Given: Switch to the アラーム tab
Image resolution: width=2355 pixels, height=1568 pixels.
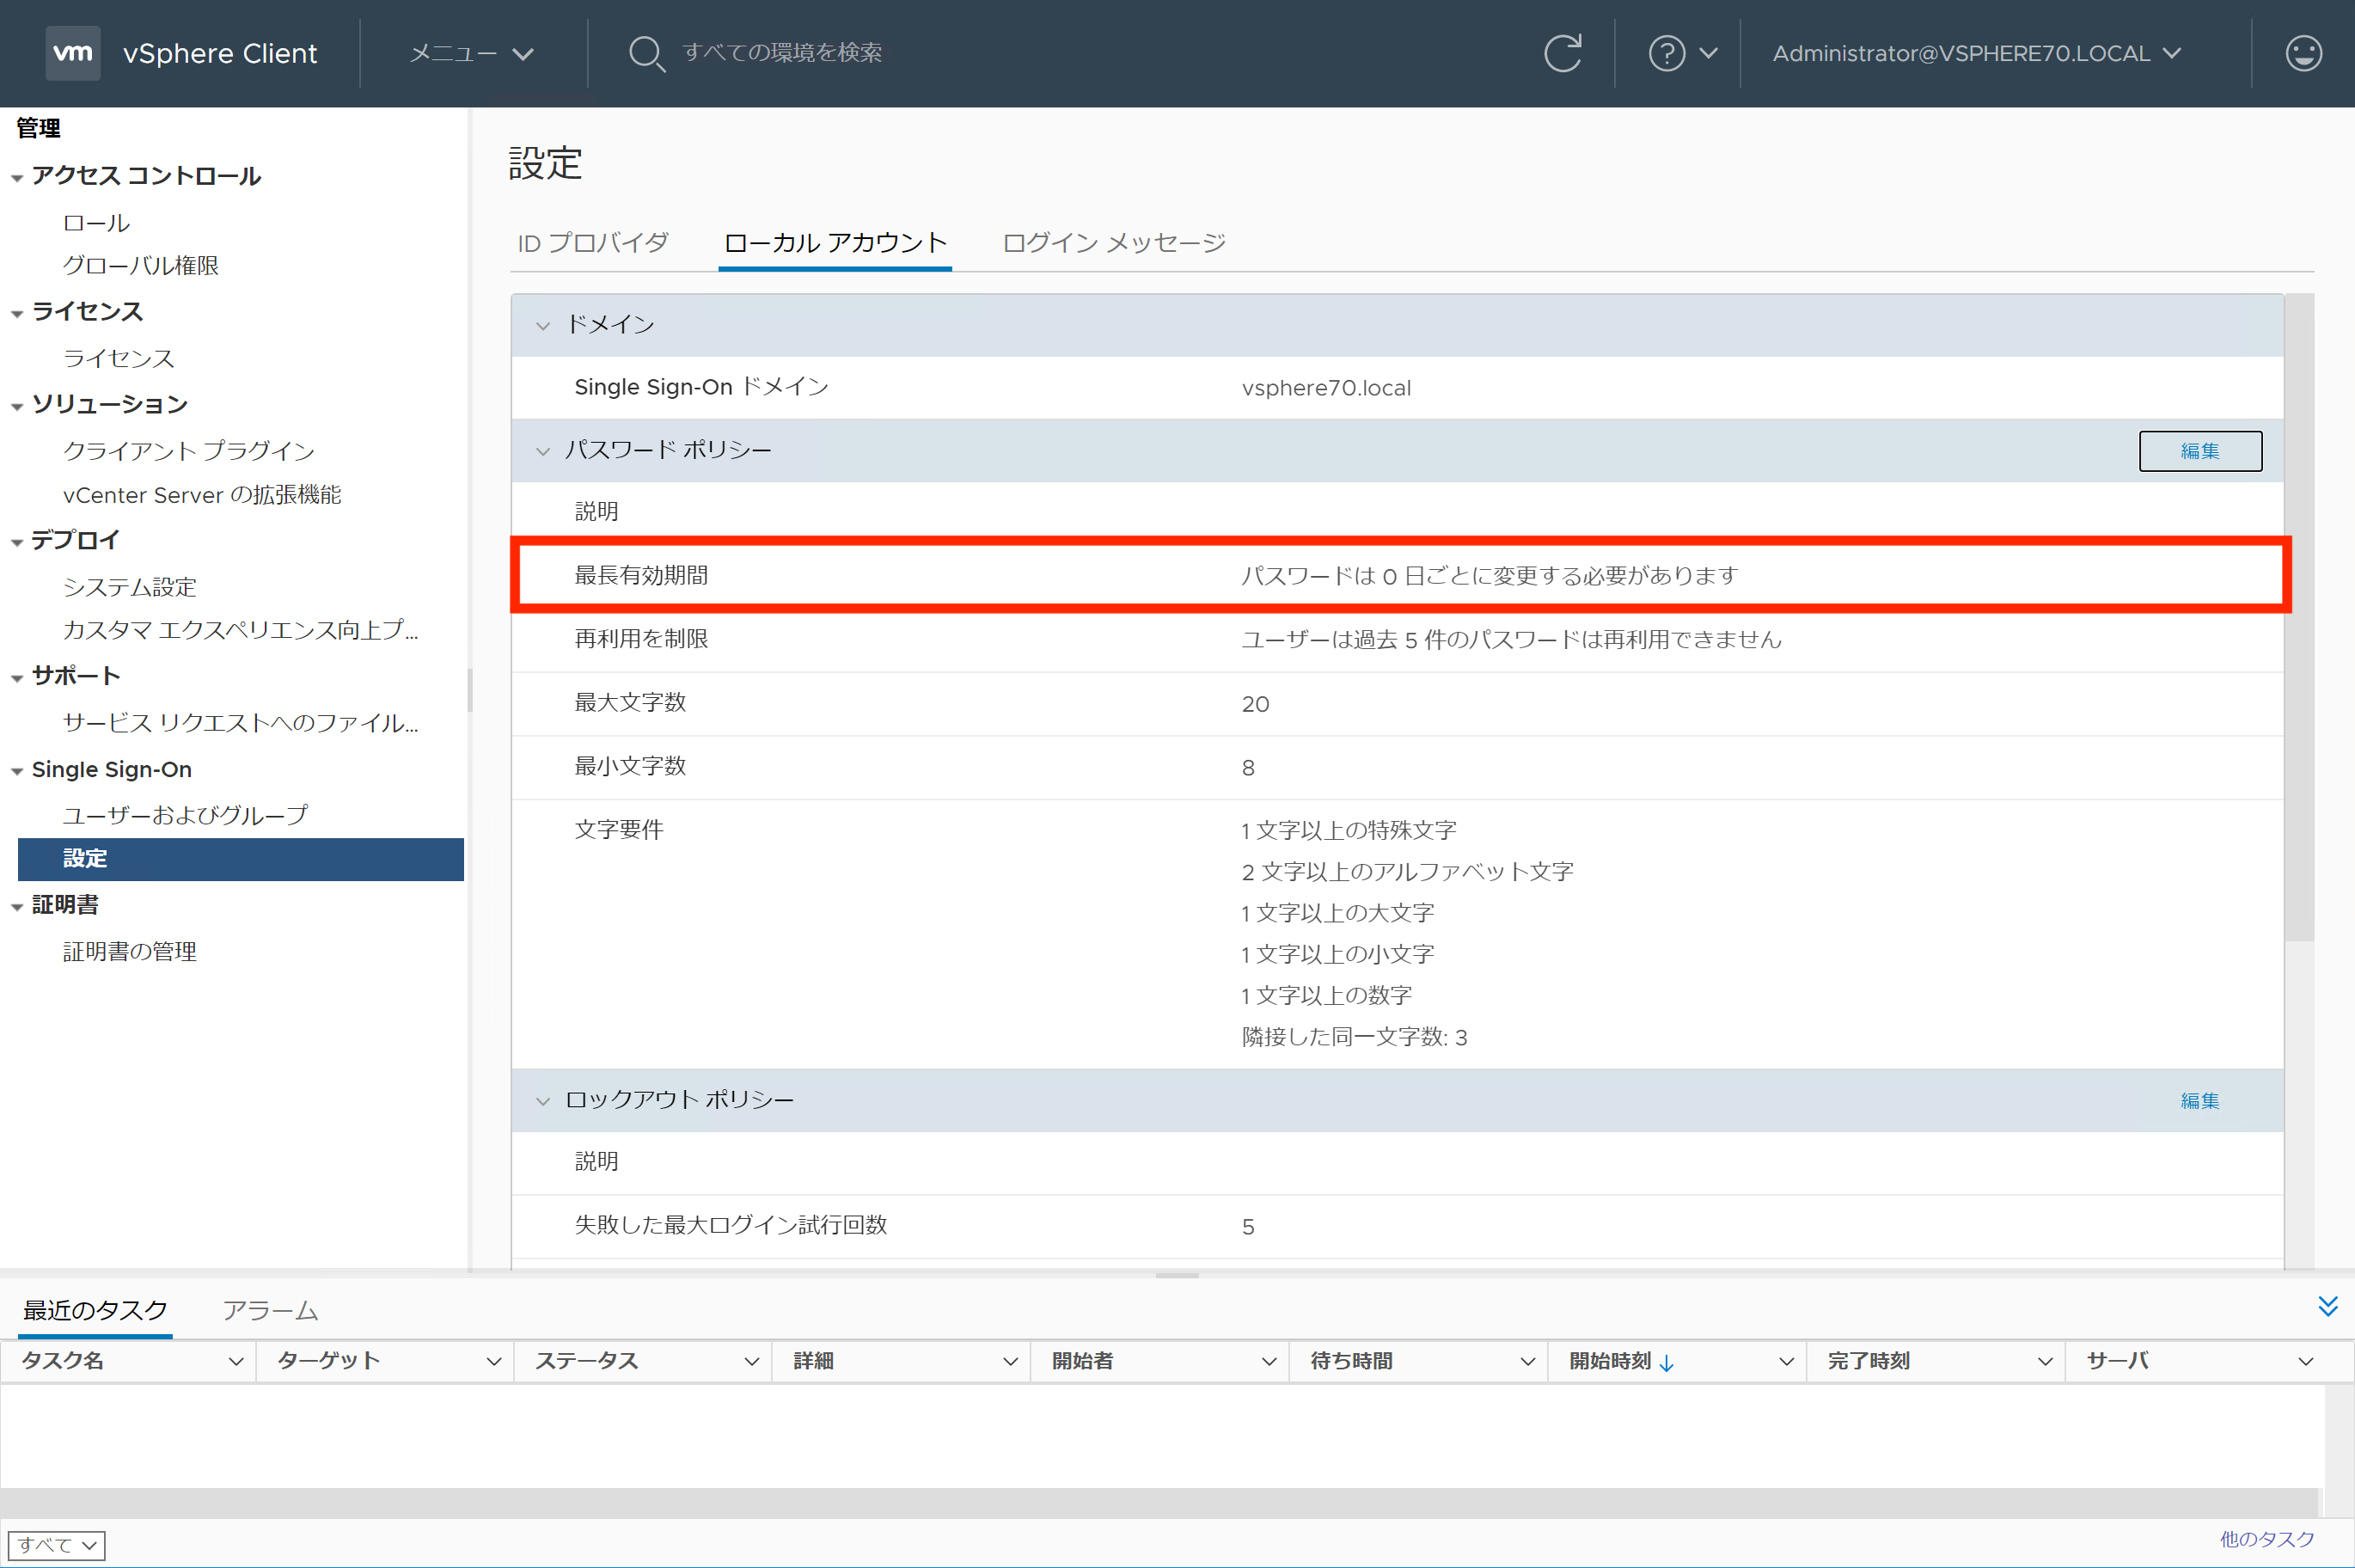Looking at the screenshot, I should (270, 1310).
